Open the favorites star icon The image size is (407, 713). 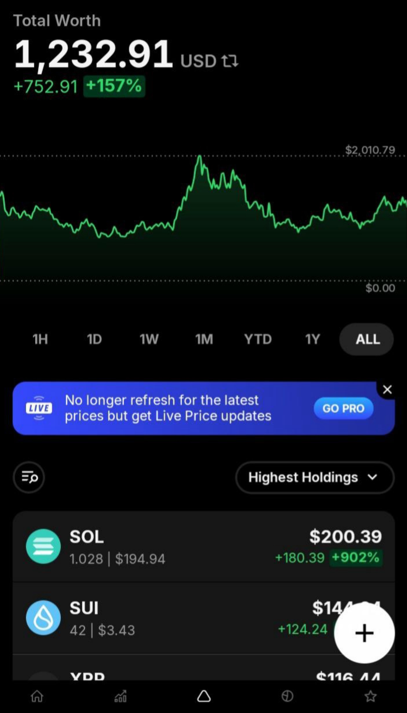(x=371, y=696)
